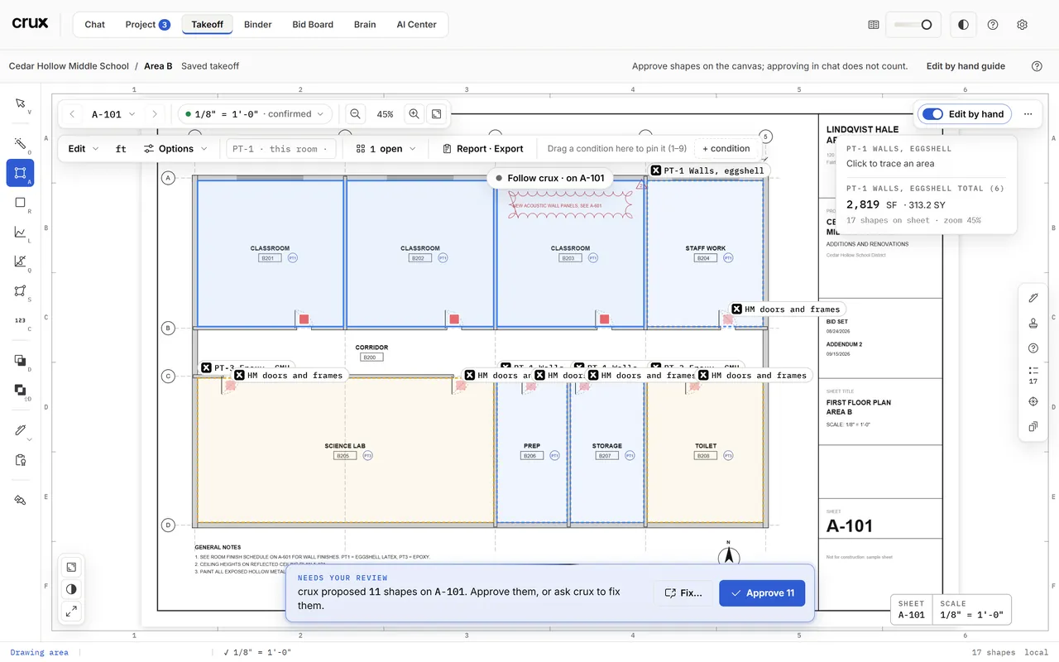Screen dimensions: 1059x662
Task: Click the zoom out magnifier
Action: [x=355, y=114]
